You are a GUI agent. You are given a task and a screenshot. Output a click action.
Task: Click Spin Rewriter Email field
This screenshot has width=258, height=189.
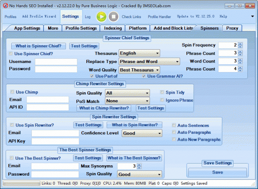(55, 133)
